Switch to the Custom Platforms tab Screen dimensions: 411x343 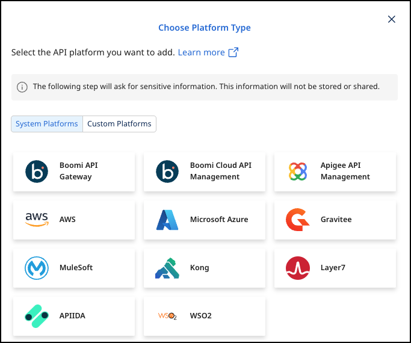click(119, 124)
